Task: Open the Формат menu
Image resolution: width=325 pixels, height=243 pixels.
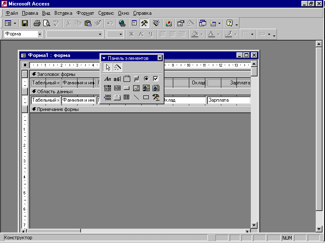Action: coord(85,13)
